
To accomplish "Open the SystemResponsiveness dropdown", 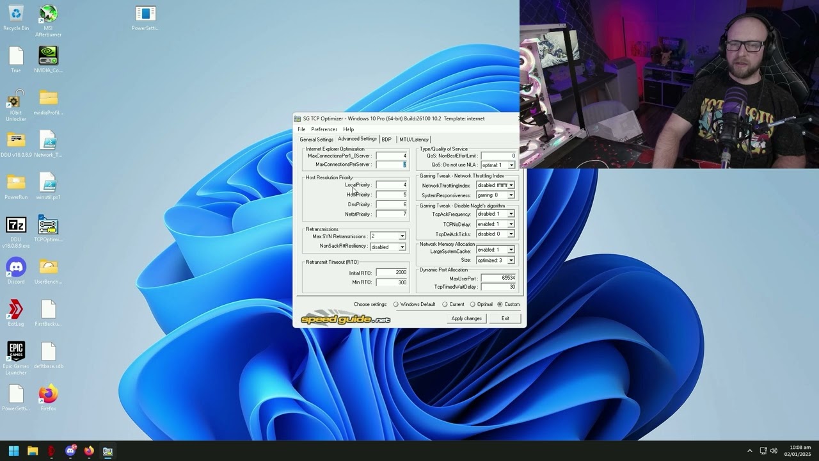I will point(511,195).
